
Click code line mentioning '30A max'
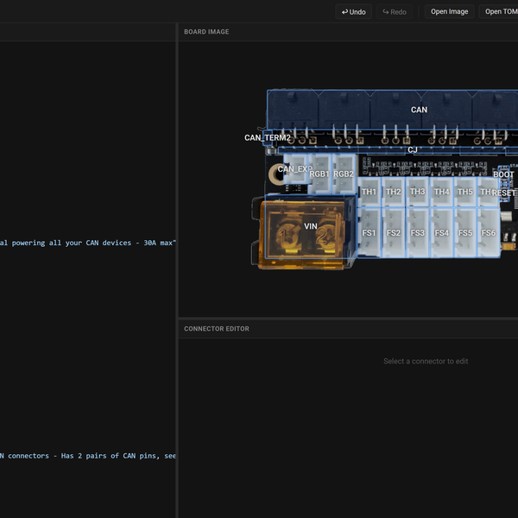pos(87,243)
